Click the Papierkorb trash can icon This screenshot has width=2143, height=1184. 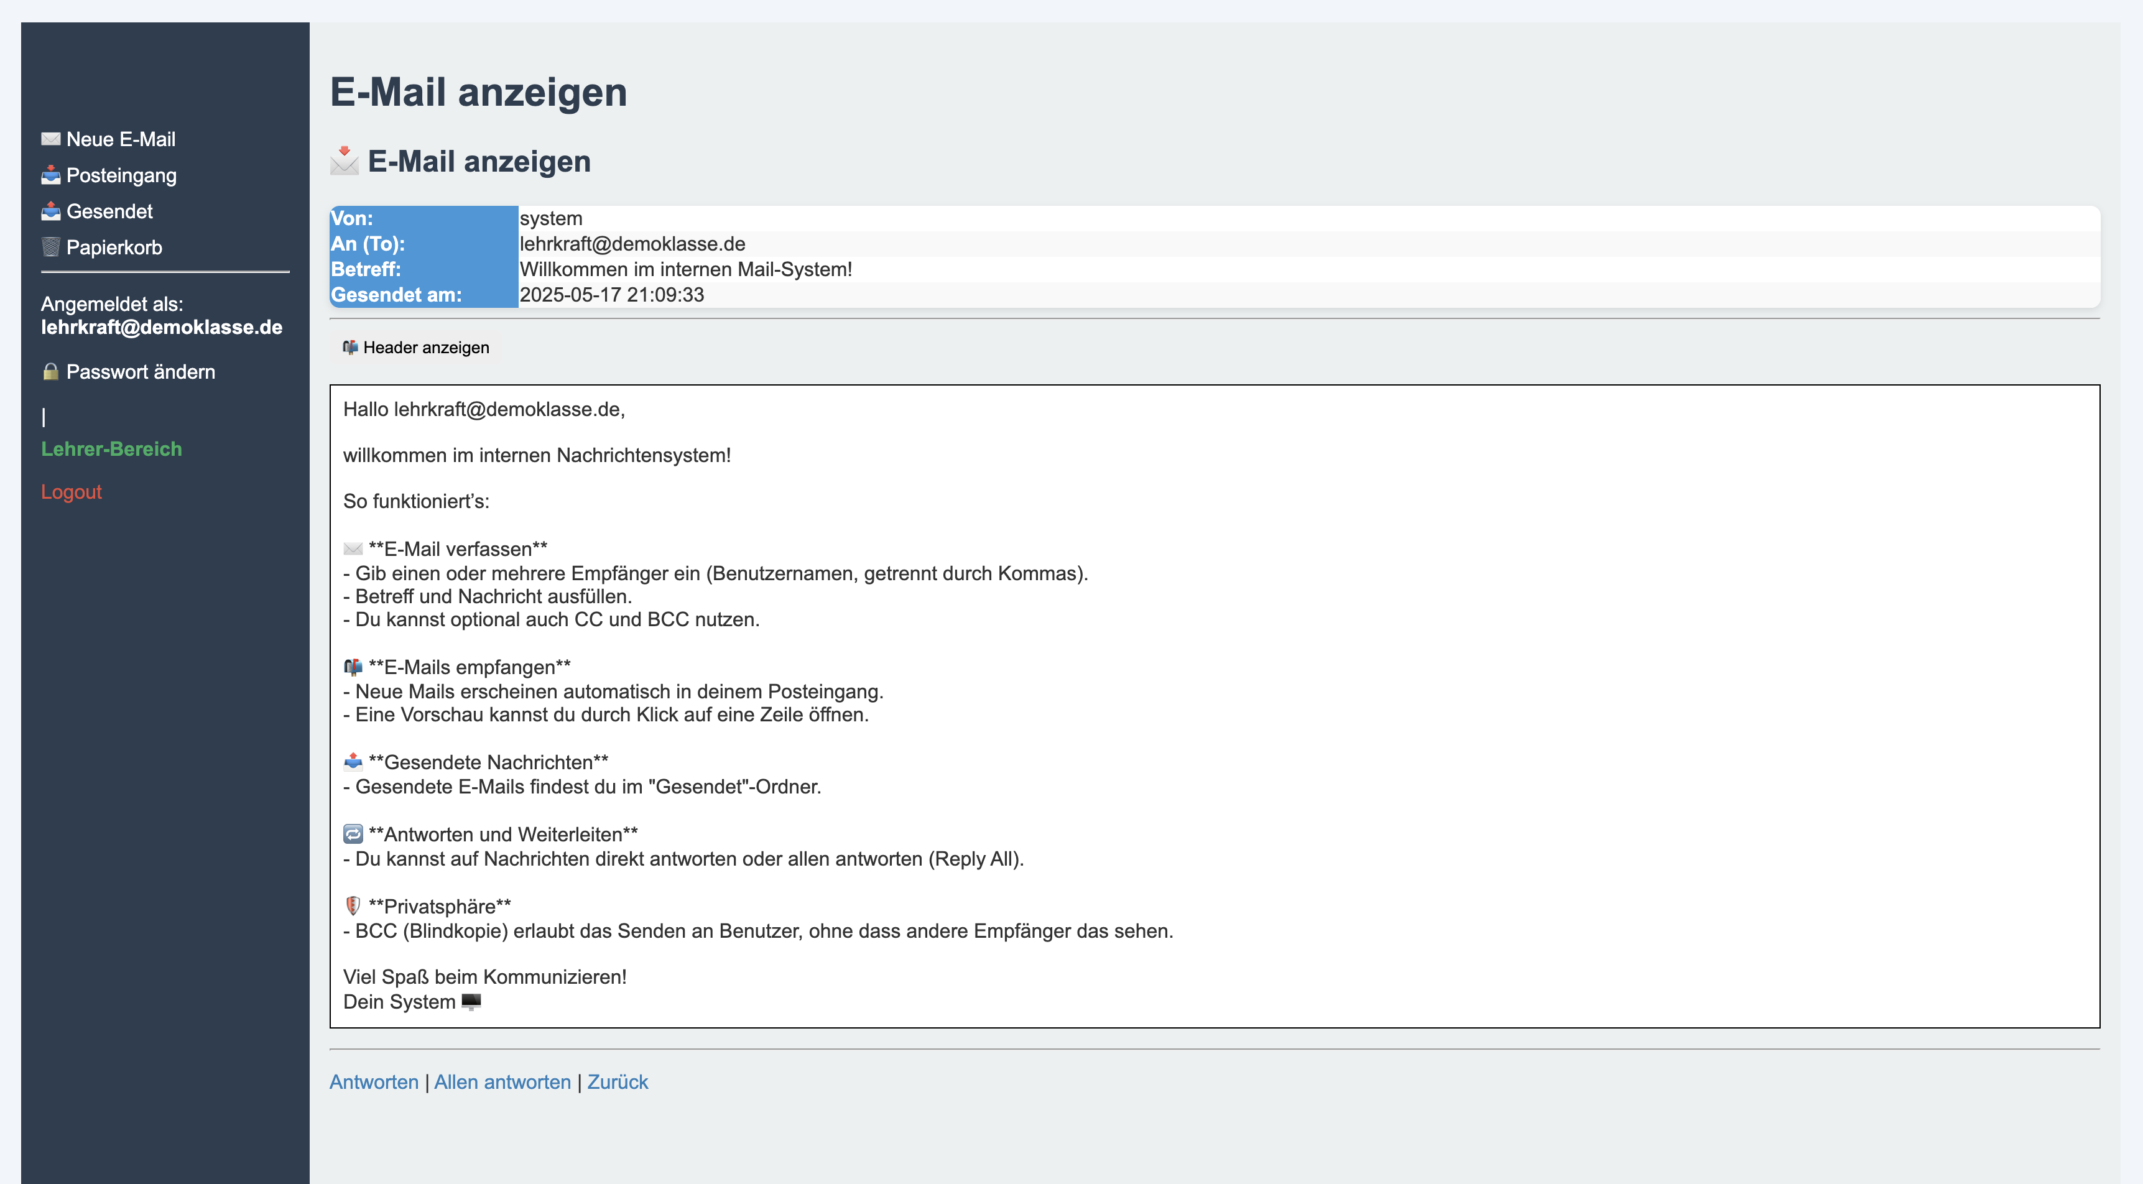[51, 247]
